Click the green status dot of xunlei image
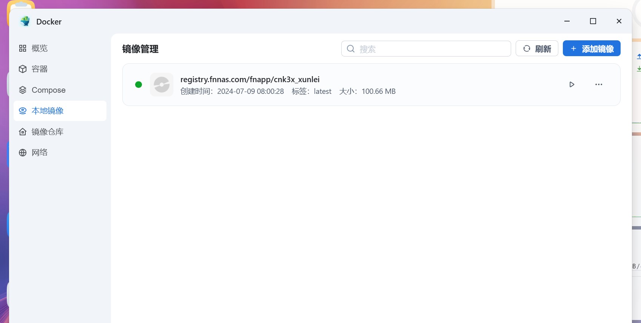The height and width of the screenshot is (323, 641). 139,84
